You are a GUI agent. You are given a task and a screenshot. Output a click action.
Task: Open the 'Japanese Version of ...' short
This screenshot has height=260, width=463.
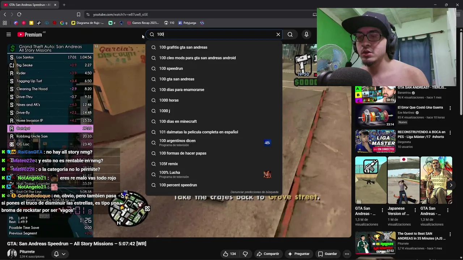[x=404, y=180]
